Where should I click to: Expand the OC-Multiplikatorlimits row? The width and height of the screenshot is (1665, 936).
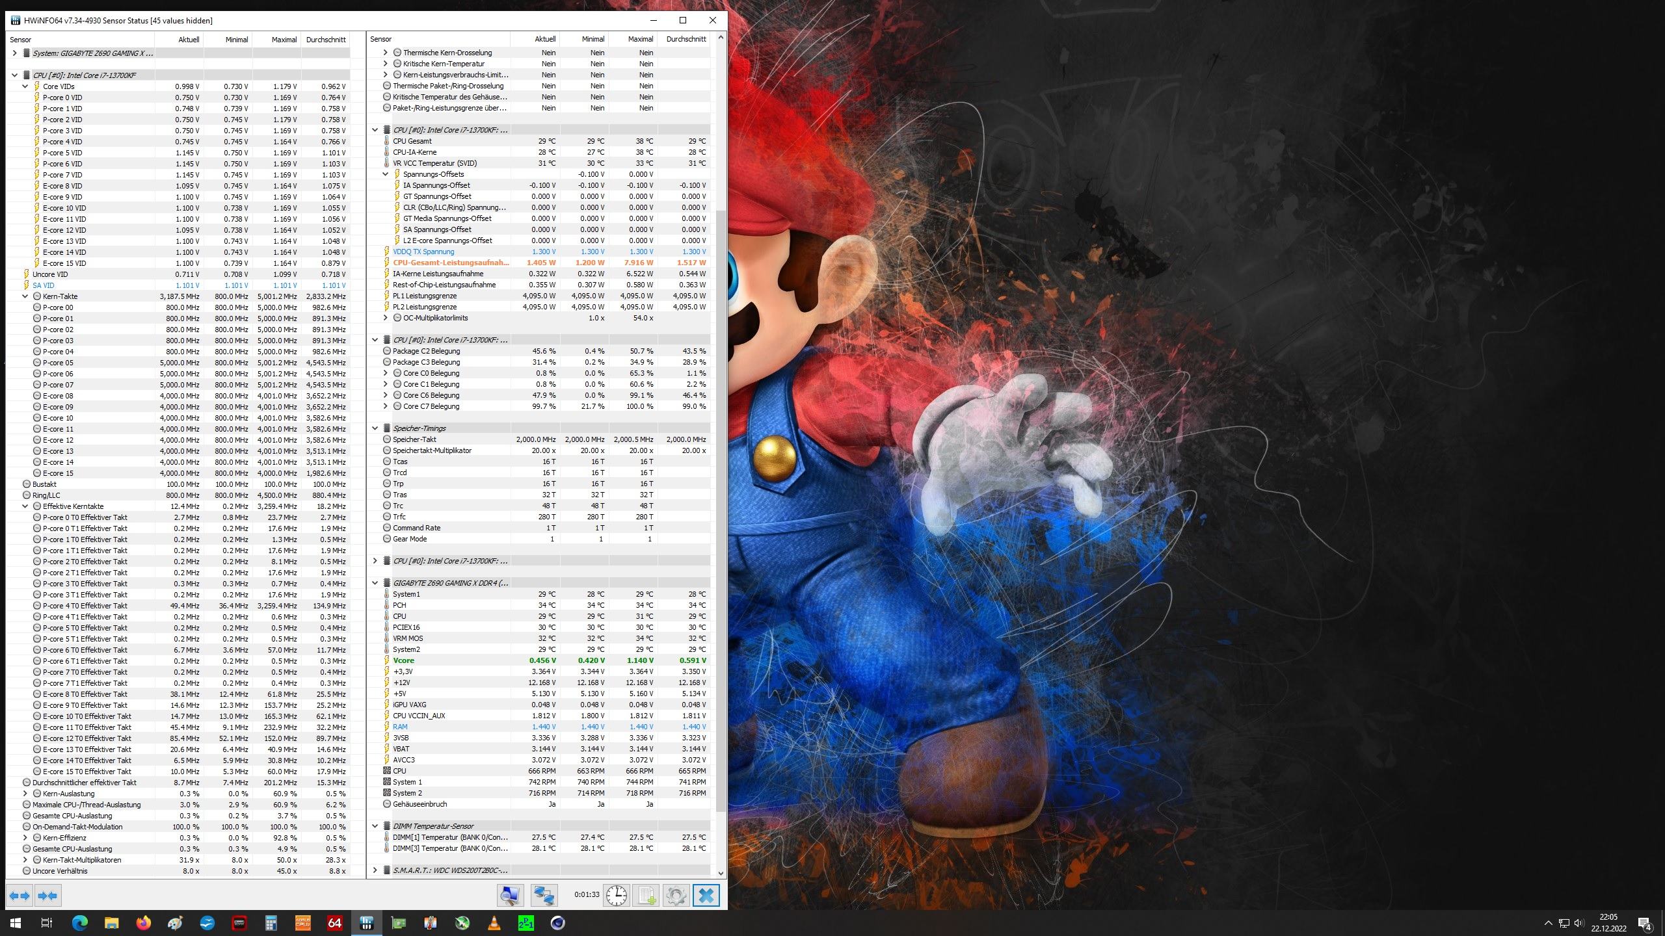click(385, 318)
